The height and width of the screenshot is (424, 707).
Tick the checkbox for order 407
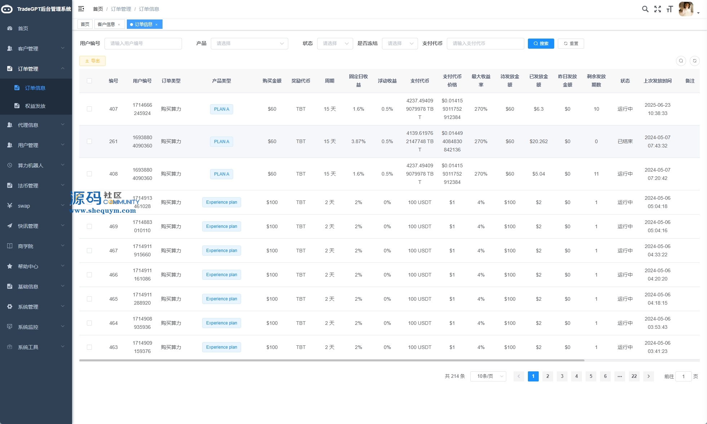click(x=89, y=109)
